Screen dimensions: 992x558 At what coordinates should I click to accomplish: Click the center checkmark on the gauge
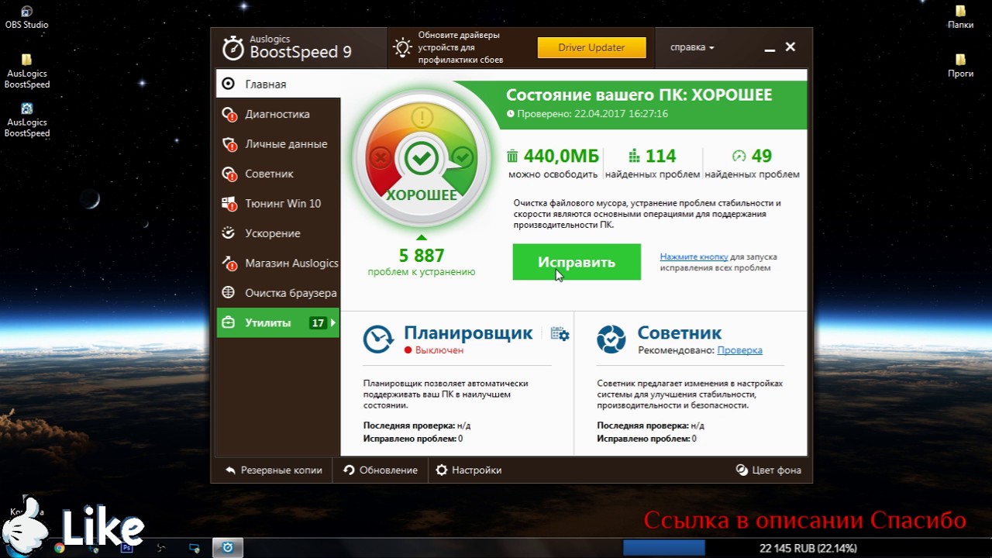tap(422, 159)
